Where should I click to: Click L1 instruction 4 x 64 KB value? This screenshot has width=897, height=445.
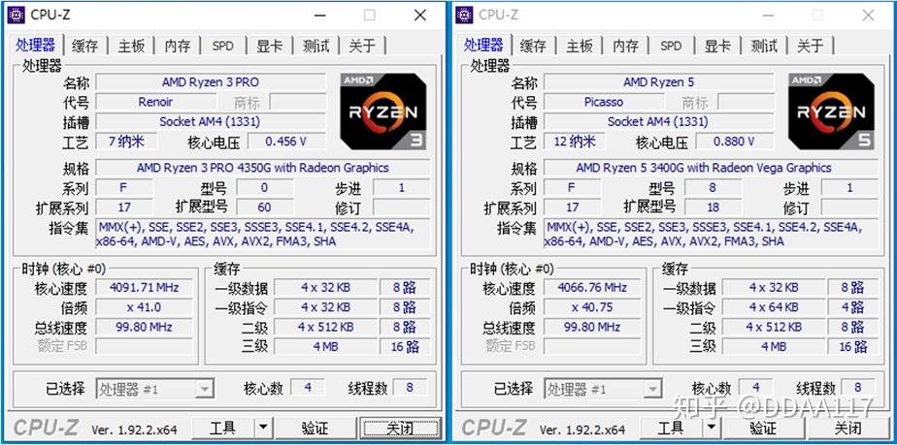point(774,307)
